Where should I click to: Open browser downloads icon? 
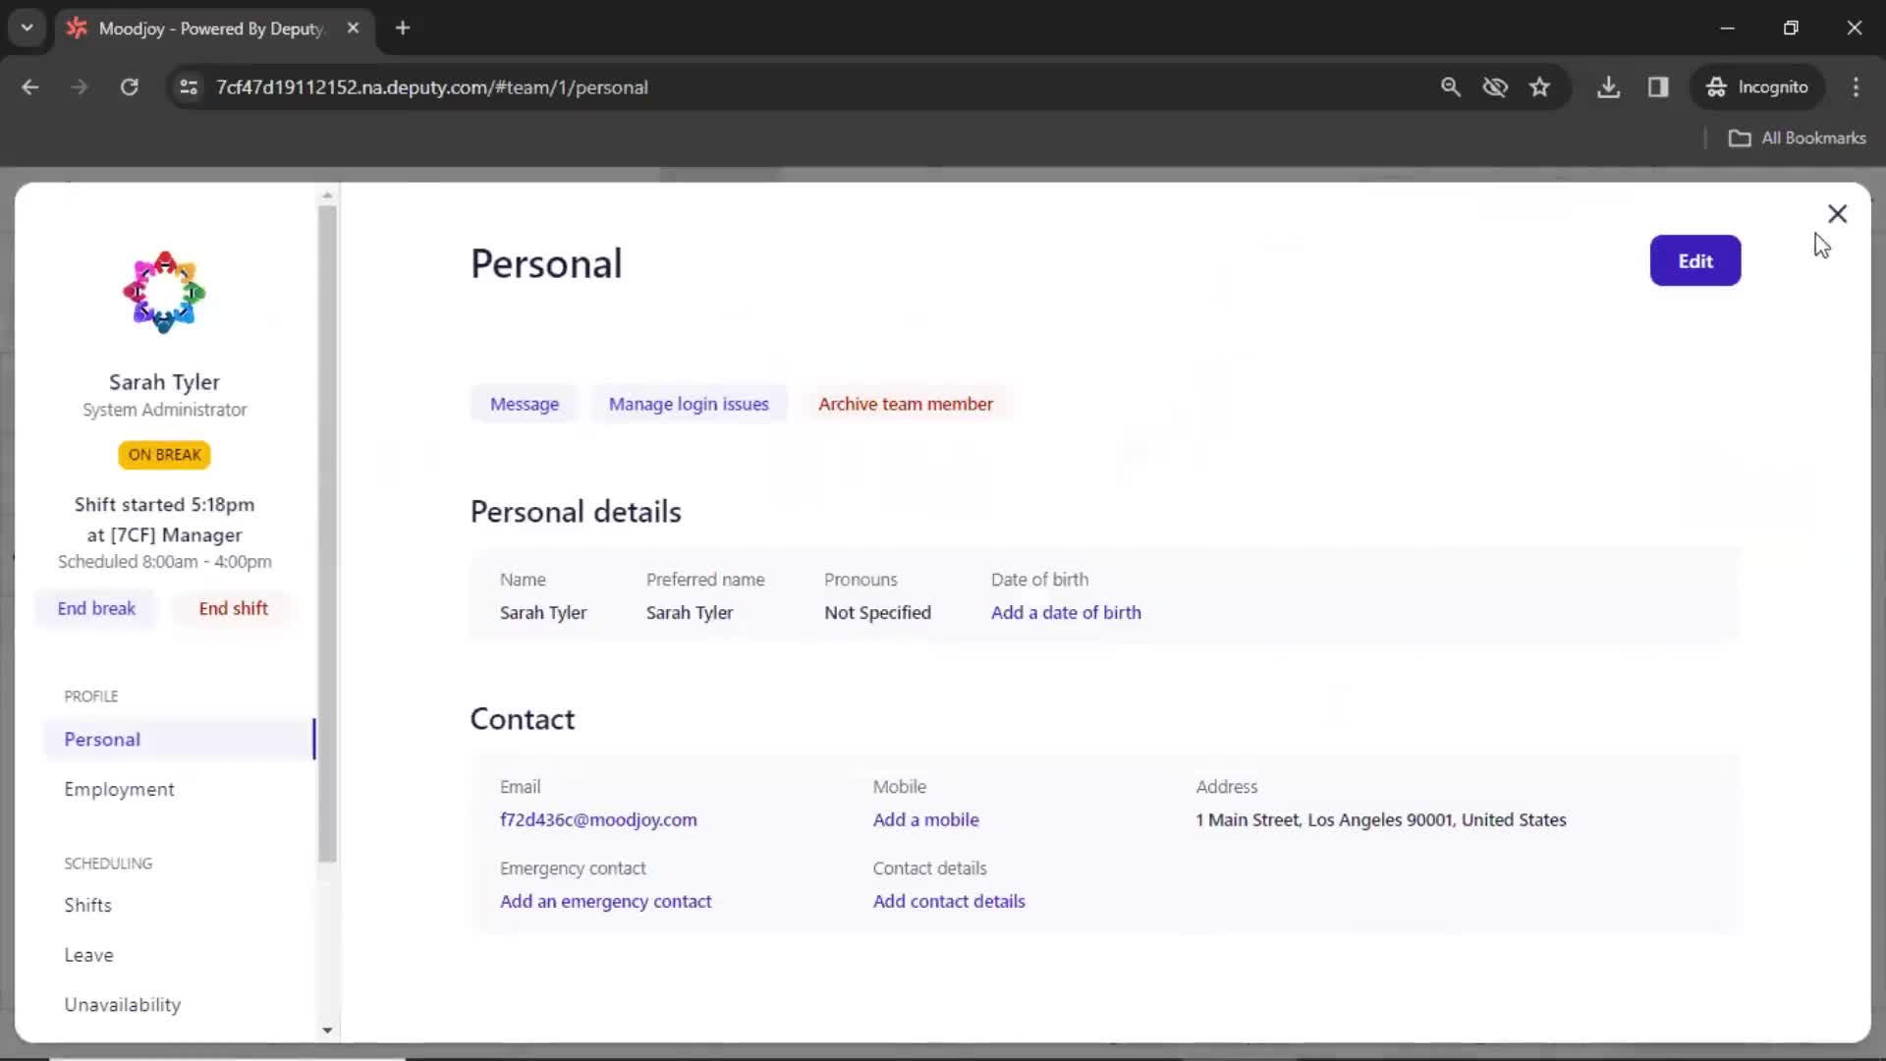1608,87
